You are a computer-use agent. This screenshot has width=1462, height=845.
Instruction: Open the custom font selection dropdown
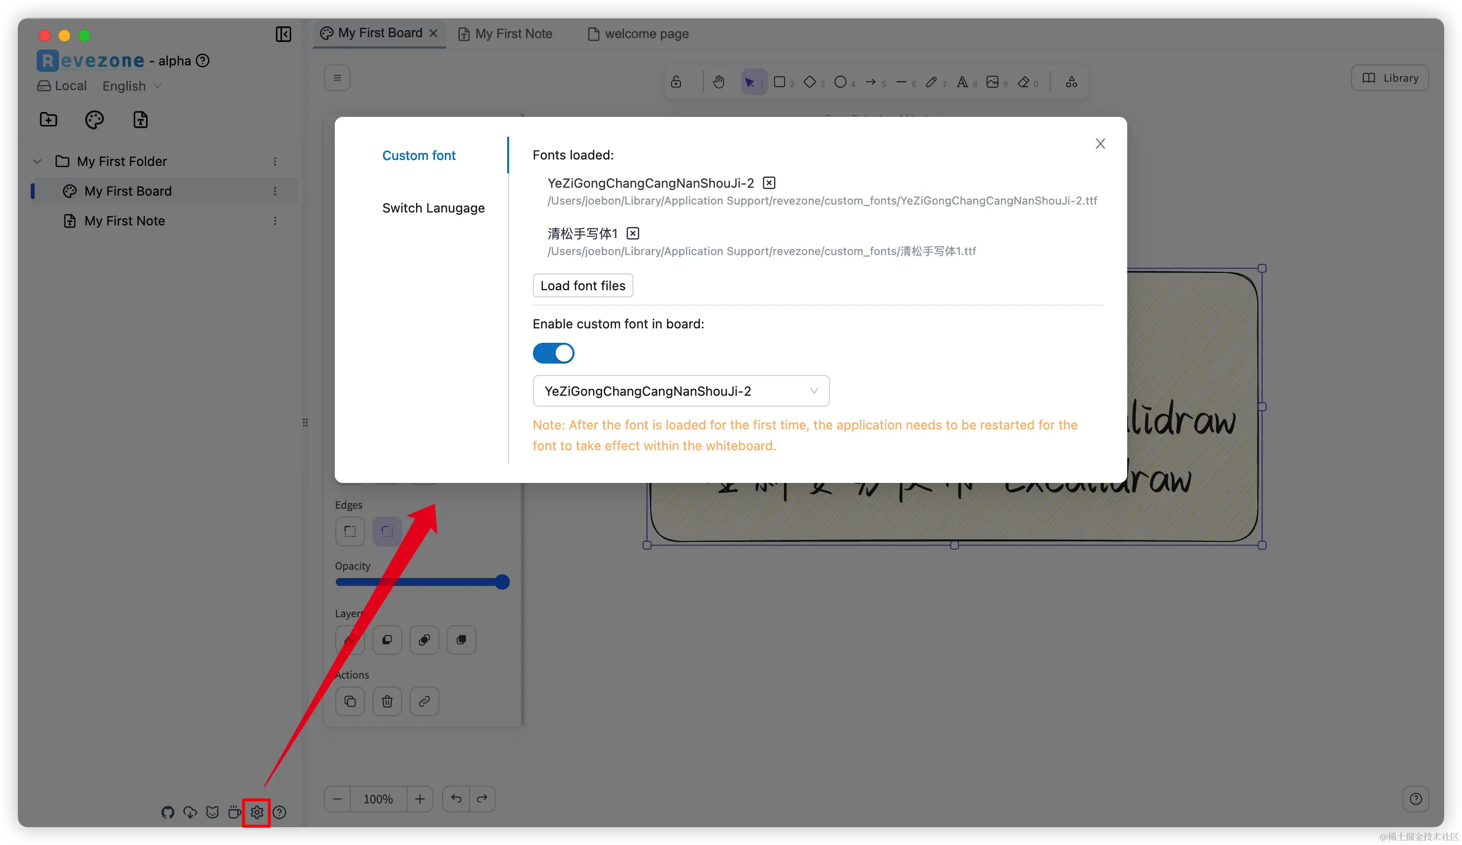point(680,391)
